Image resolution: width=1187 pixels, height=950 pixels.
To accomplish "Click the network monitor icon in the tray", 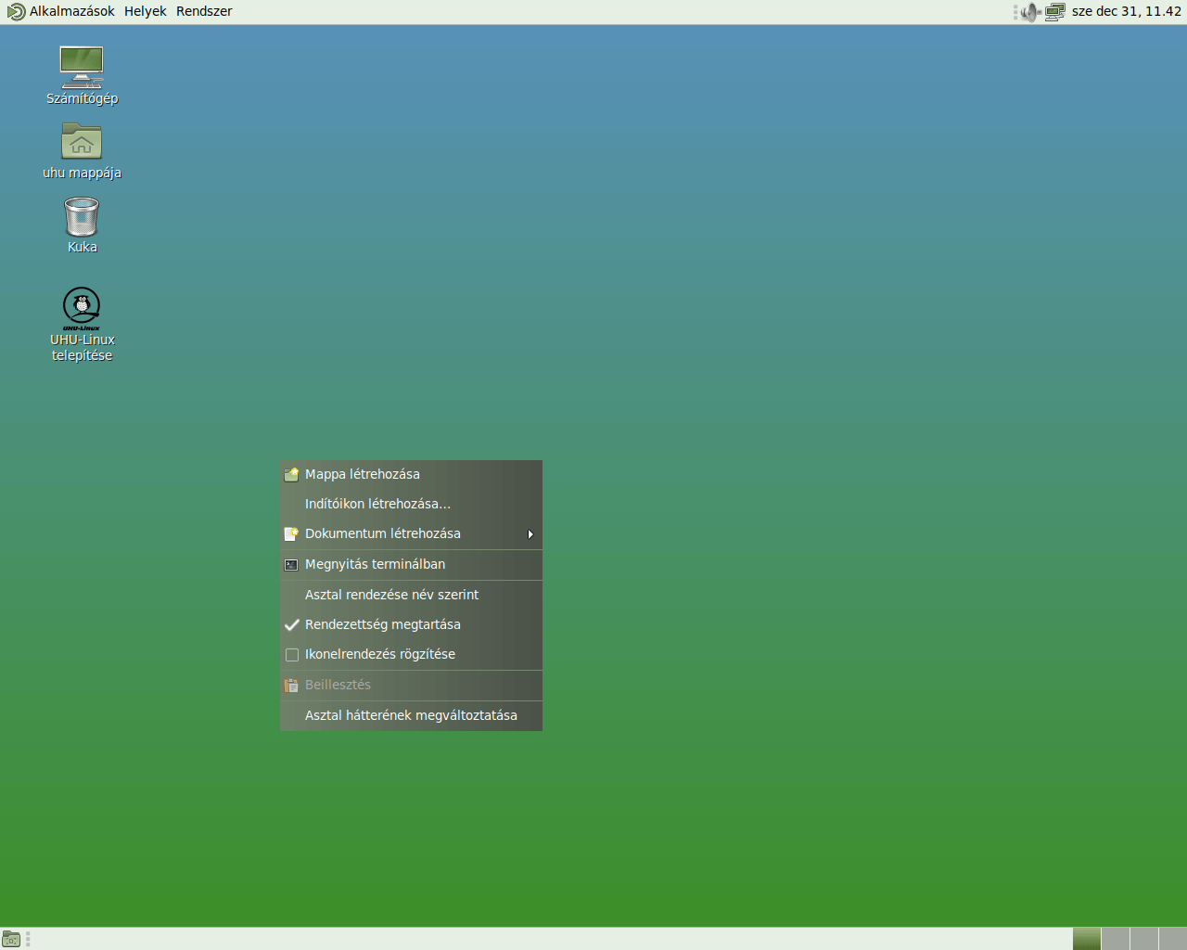I will pyautogui.click(x=1053, y=12).
